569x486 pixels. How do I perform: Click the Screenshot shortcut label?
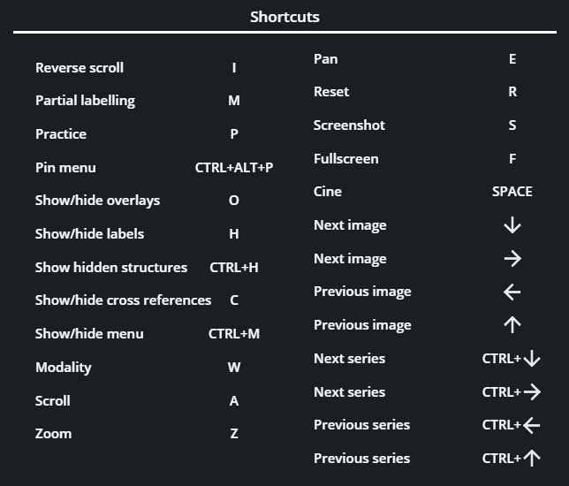coord(349,125)
